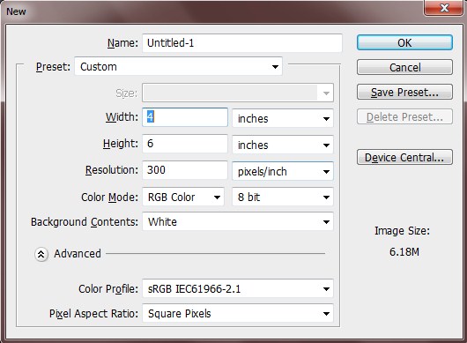Click the Cancel button
Image resolution: width=467 pixels, height=343 pixels.
(404, 67)
